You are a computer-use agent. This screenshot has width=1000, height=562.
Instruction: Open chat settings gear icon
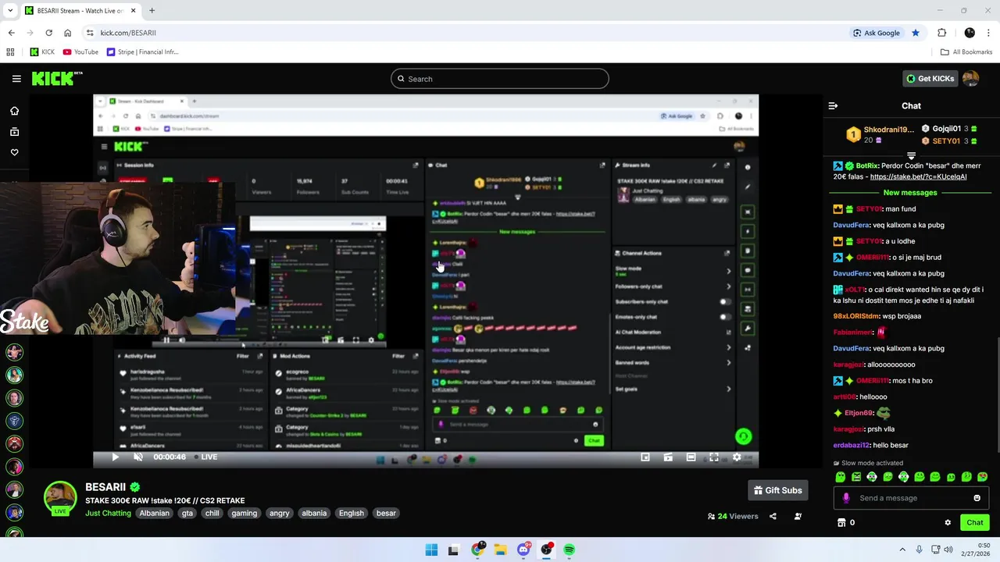click(x=948, y=522)
